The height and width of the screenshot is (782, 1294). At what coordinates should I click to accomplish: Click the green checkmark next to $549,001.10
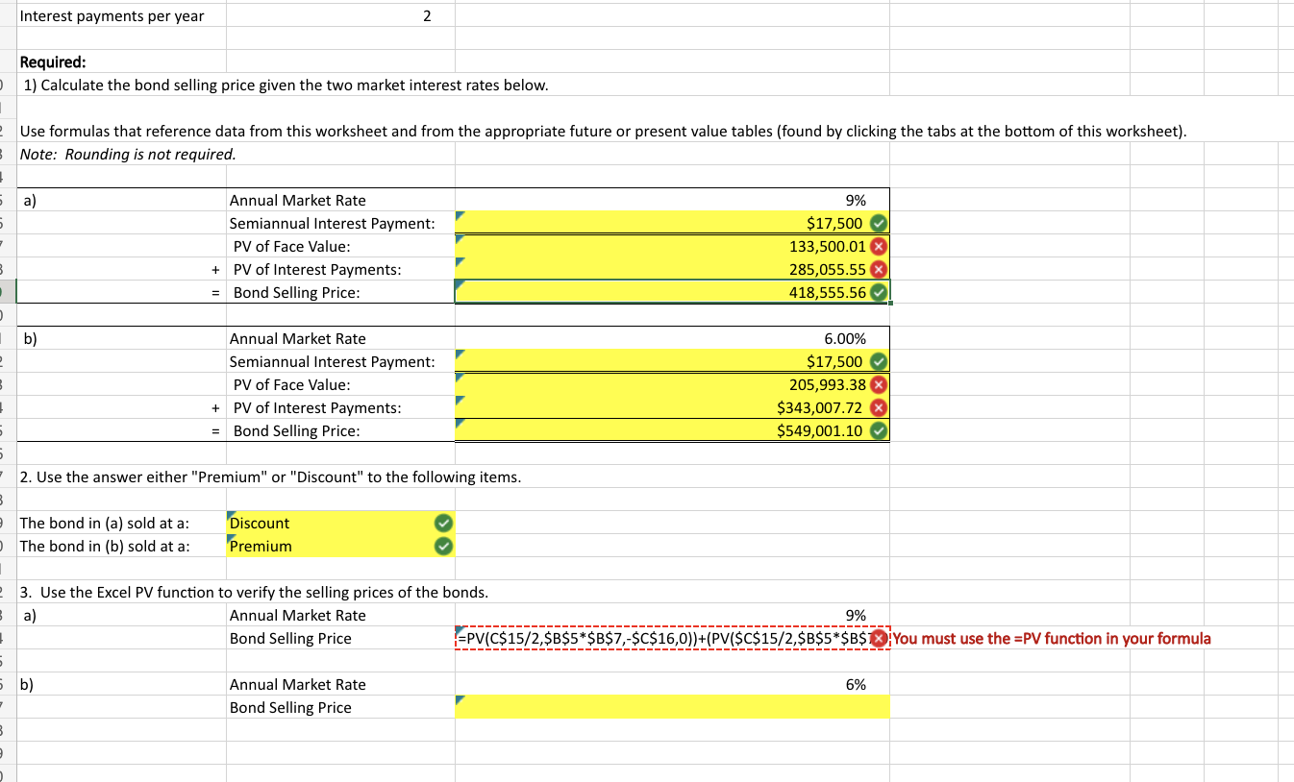point(877,430)
